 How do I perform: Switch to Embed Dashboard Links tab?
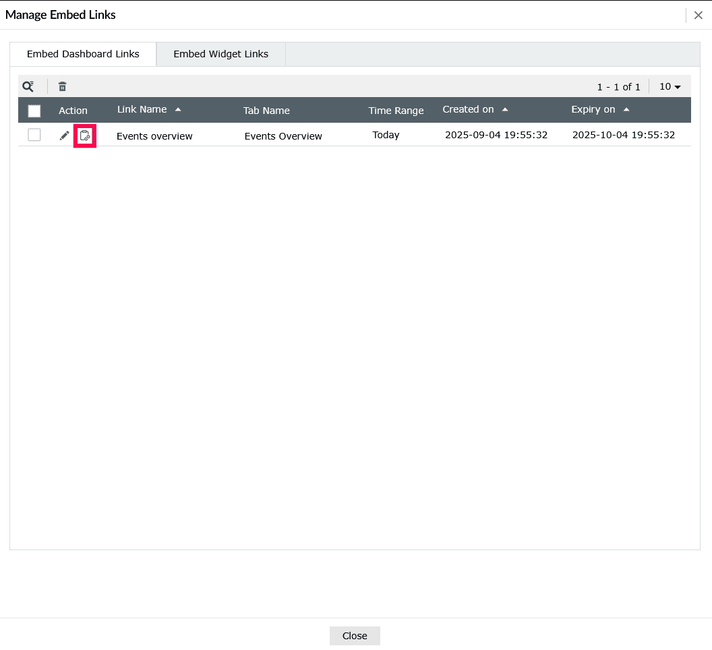point(83,54)
